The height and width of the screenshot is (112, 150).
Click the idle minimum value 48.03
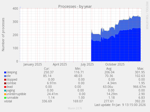(78, 76)
